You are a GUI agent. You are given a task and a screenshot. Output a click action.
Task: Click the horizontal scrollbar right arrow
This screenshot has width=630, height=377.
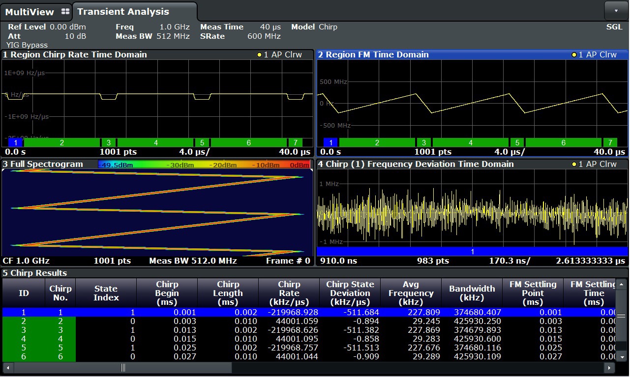(x=610, y=368)
